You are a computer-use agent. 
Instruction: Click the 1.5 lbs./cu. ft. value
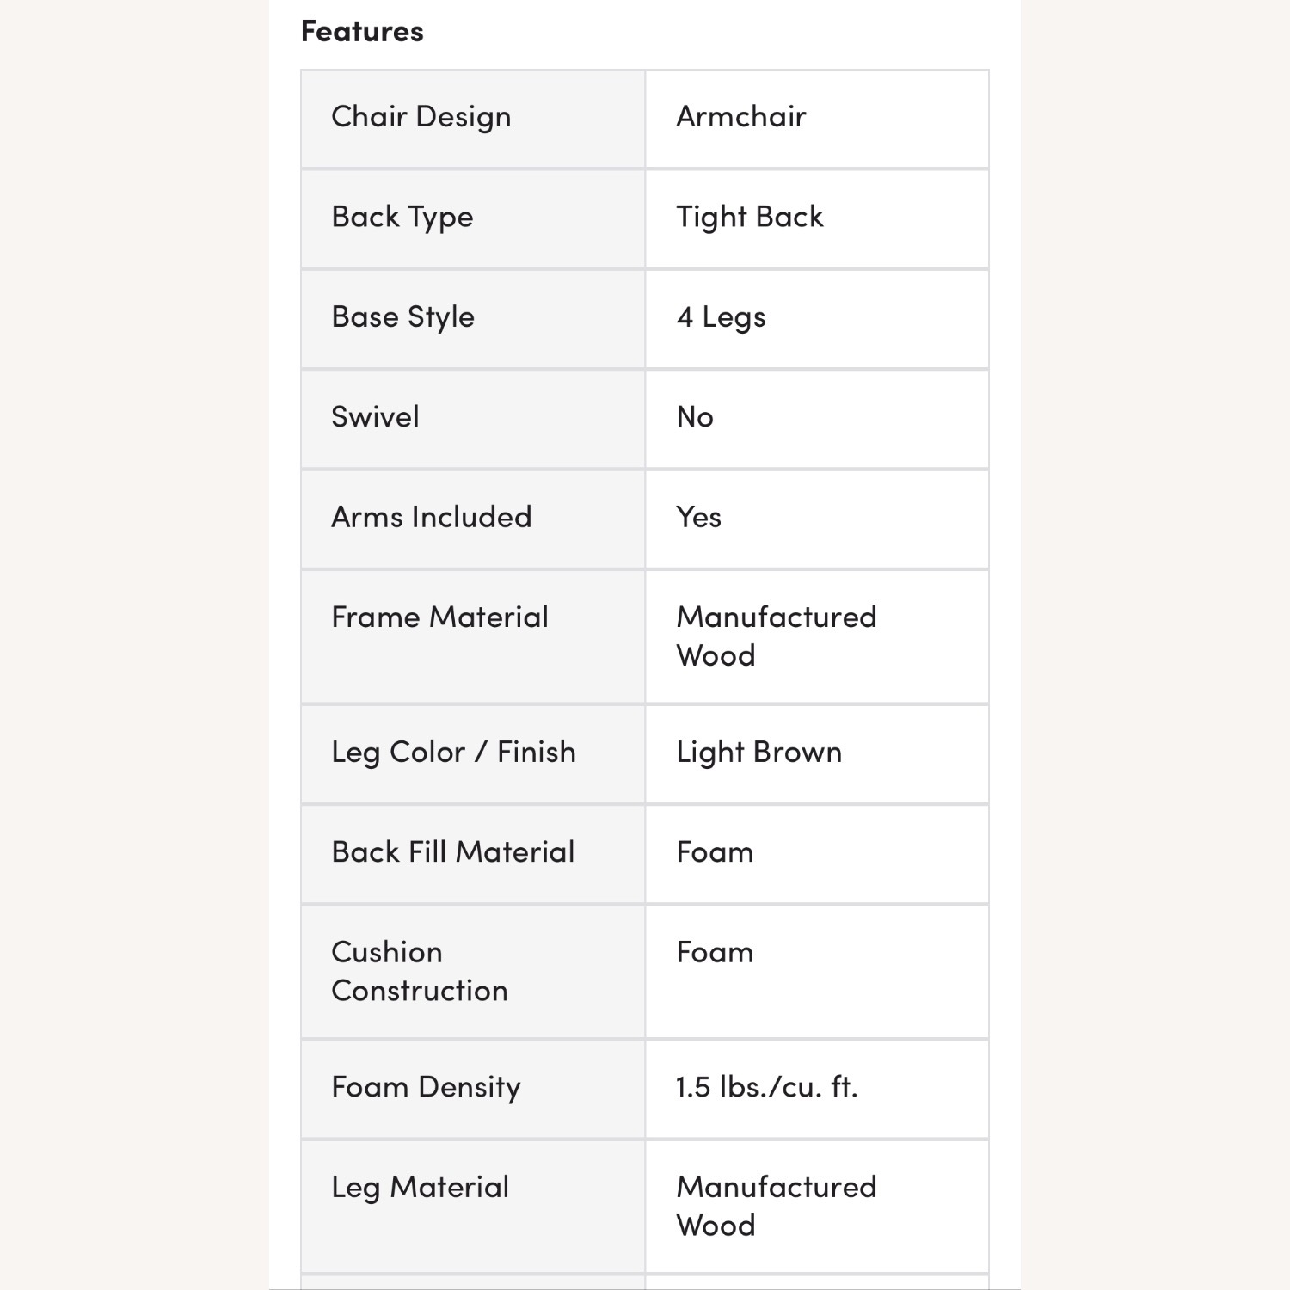[767, 1087]
